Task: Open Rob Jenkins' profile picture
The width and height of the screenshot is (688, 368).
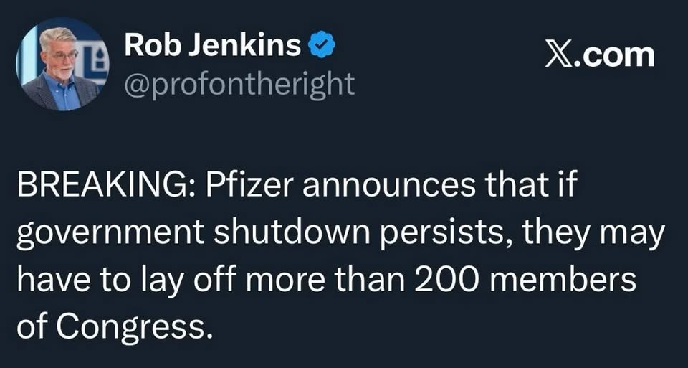Action: 57,63
